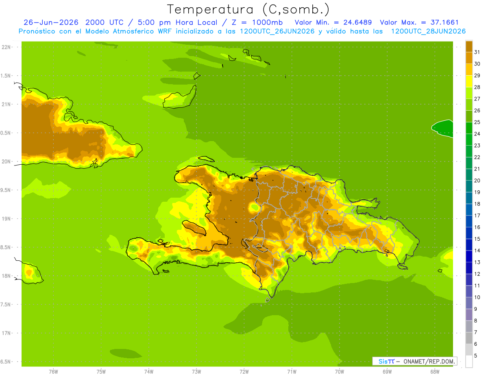Click the 73W longitude axis label
488x377 pixels.
coord(196,372)
